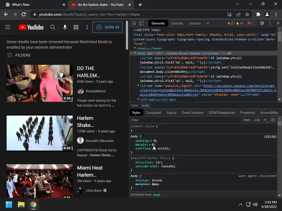Add a new style rule plus icon
282x211 pixels.
point(265,120)
